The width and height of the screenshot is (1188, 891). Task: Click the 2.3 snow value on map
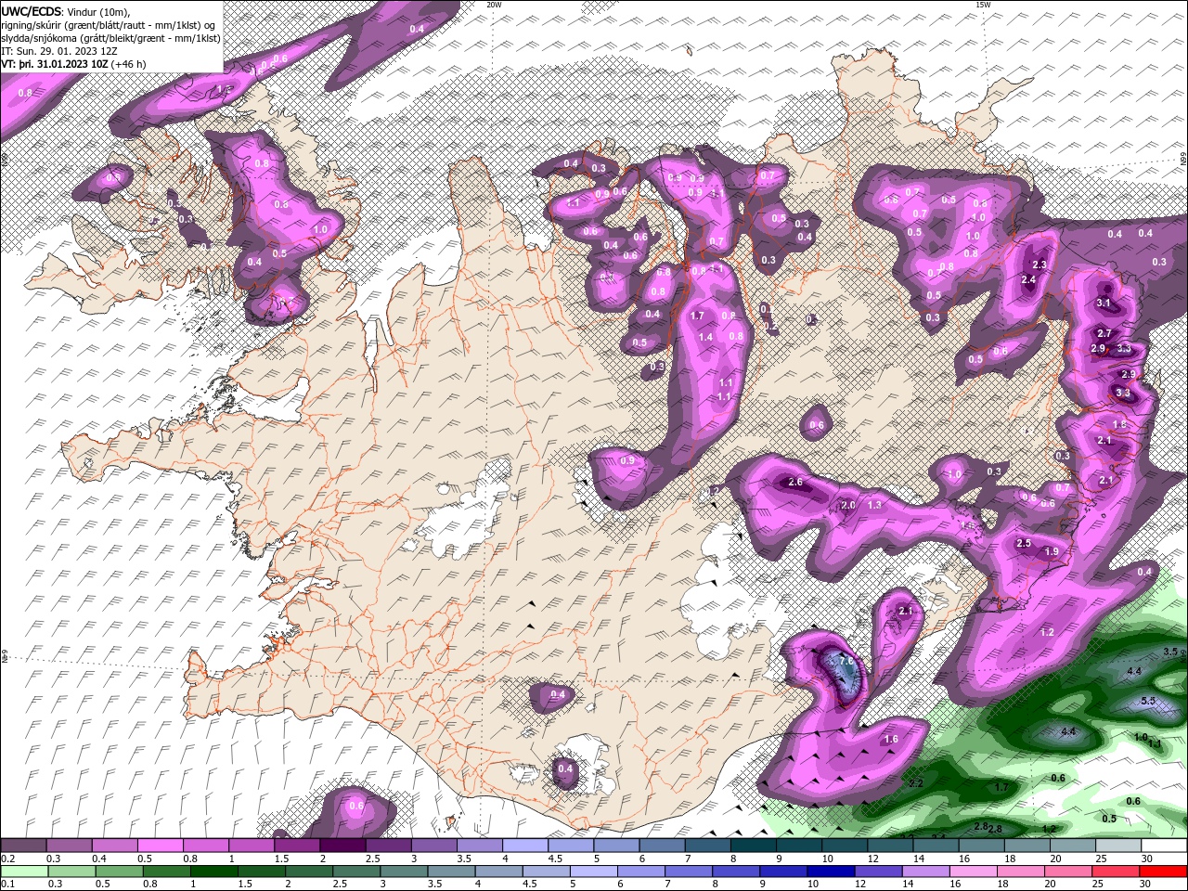1039,265
